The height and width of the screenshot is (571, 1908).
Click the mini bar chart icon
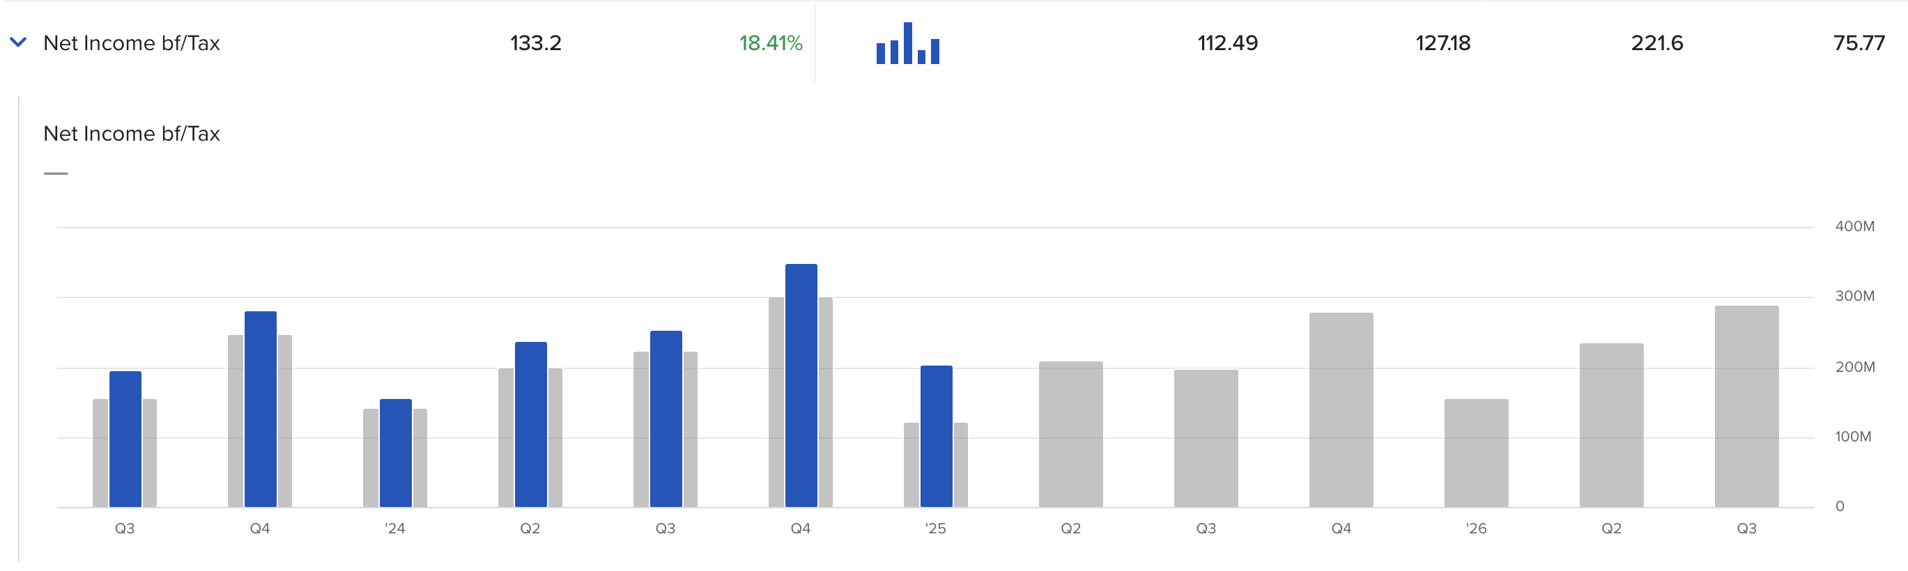(907, 43)
